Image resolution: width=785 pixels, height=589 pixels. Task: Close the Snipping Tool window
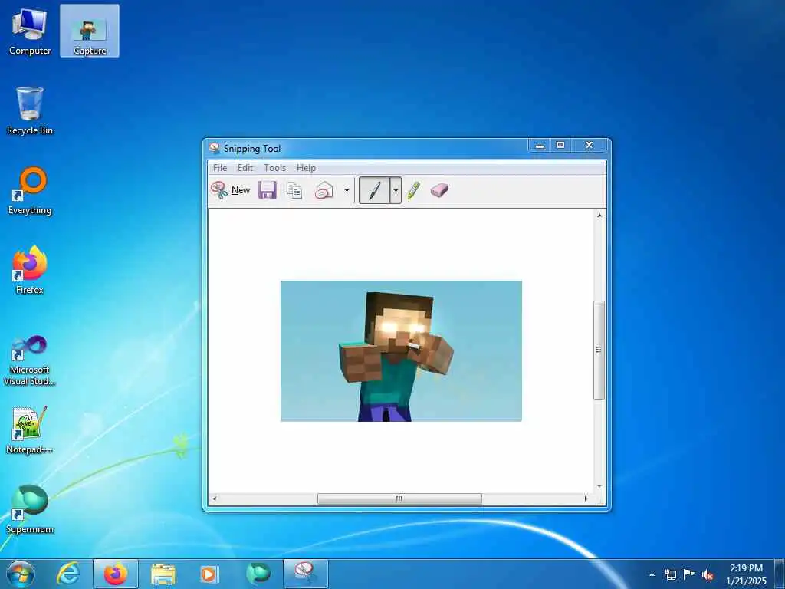[590, 146]
